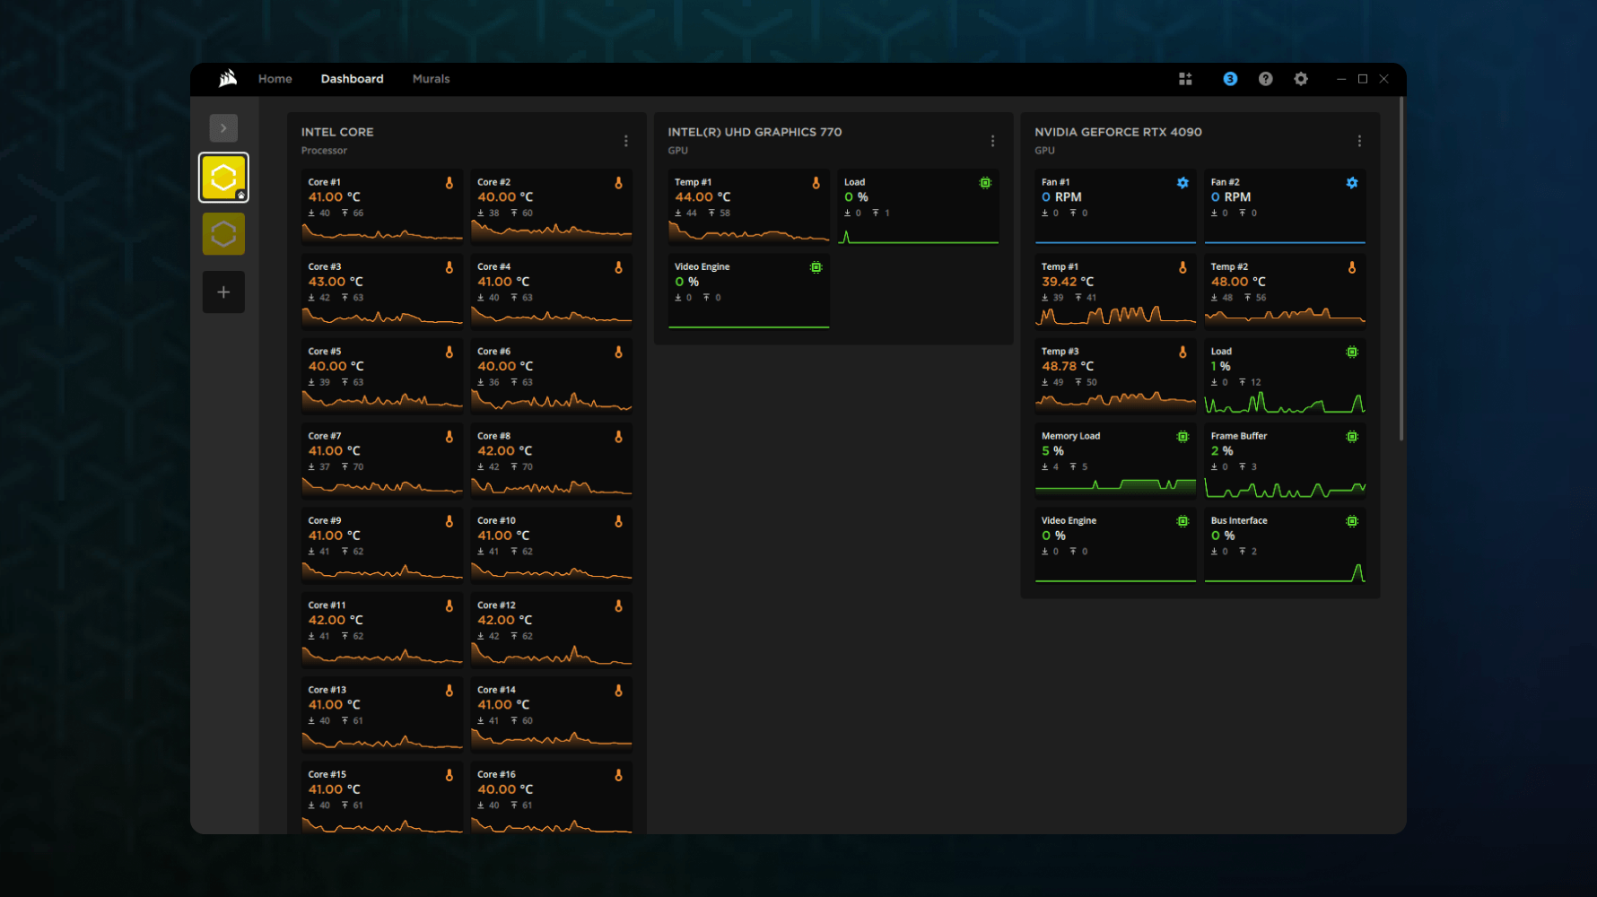Click the UHD Graphics Video Engine chip icon
This screenshot has height=897, width=1597.
[x=816, y=267]
